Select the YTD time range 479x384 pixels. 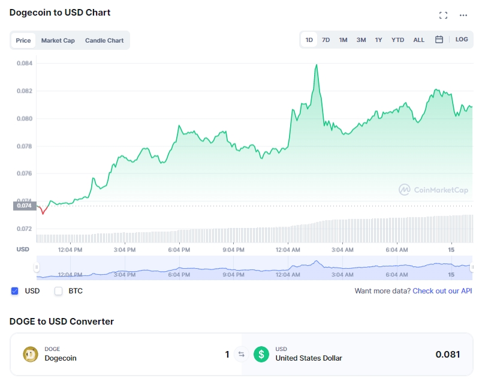point(397,40)
